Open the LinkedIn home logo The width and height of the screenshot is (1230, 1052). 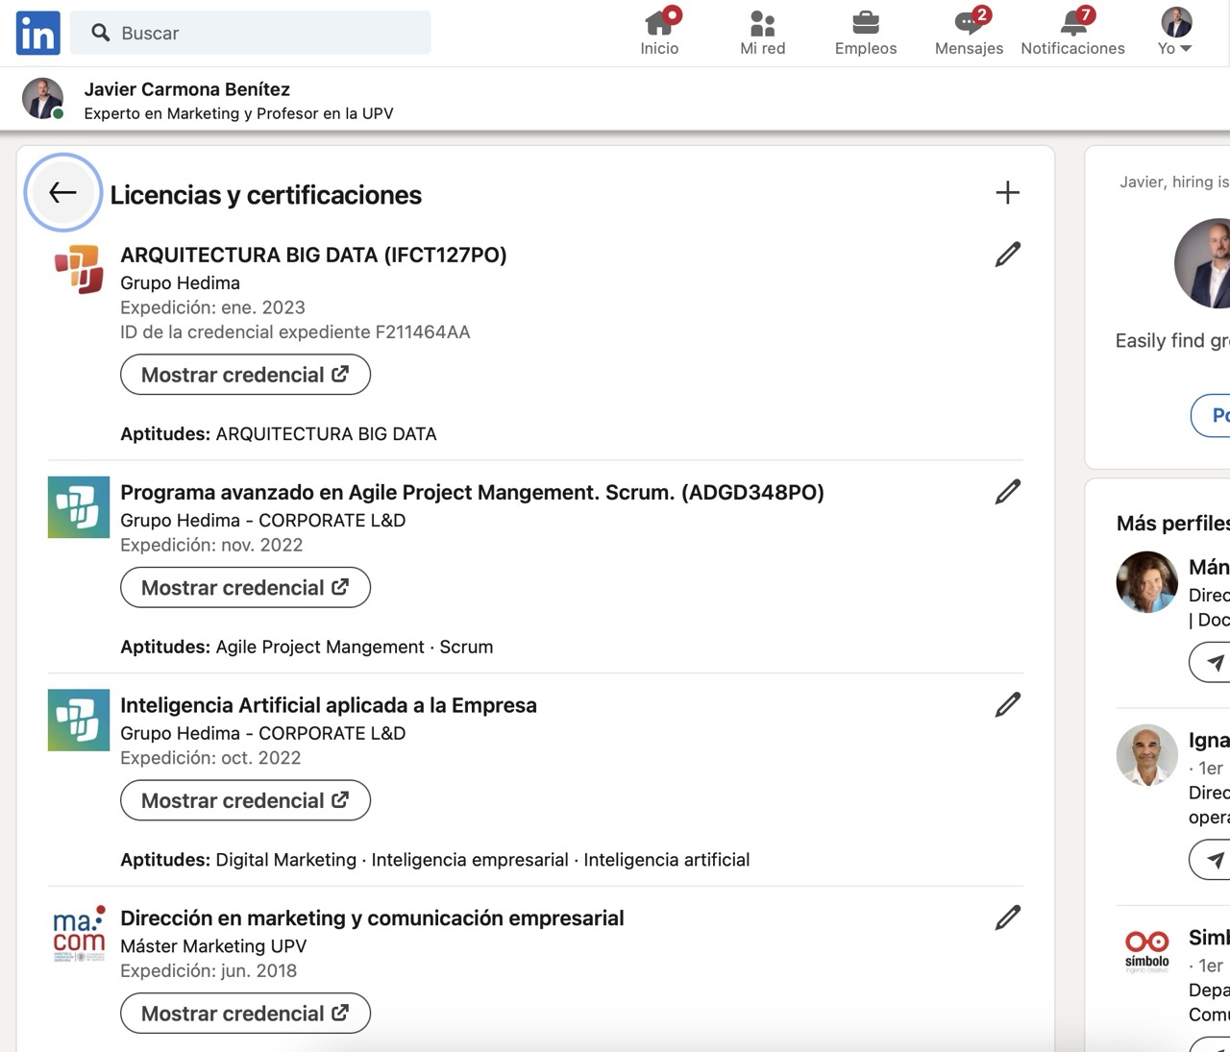(x=38, y=34)
